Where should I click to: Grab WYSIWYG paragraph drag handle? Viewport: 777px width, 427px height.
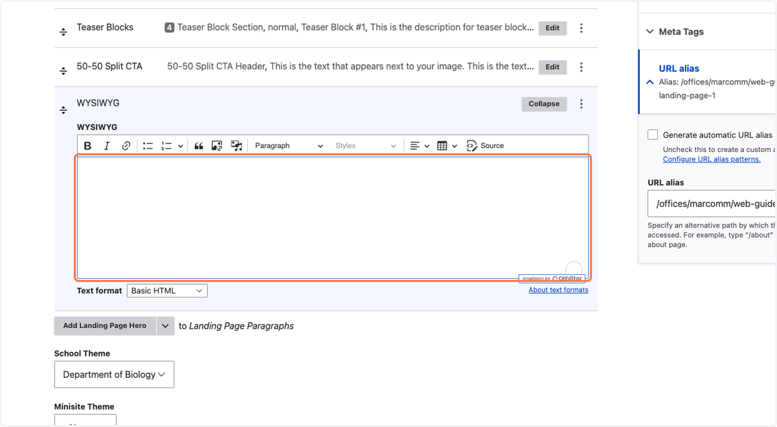[63, 110]
